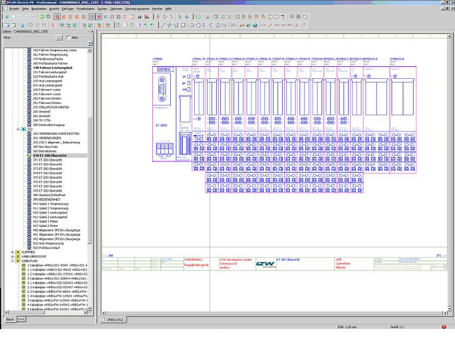Expand the KABELÜBERSICHT tree node

coord(12,257)
